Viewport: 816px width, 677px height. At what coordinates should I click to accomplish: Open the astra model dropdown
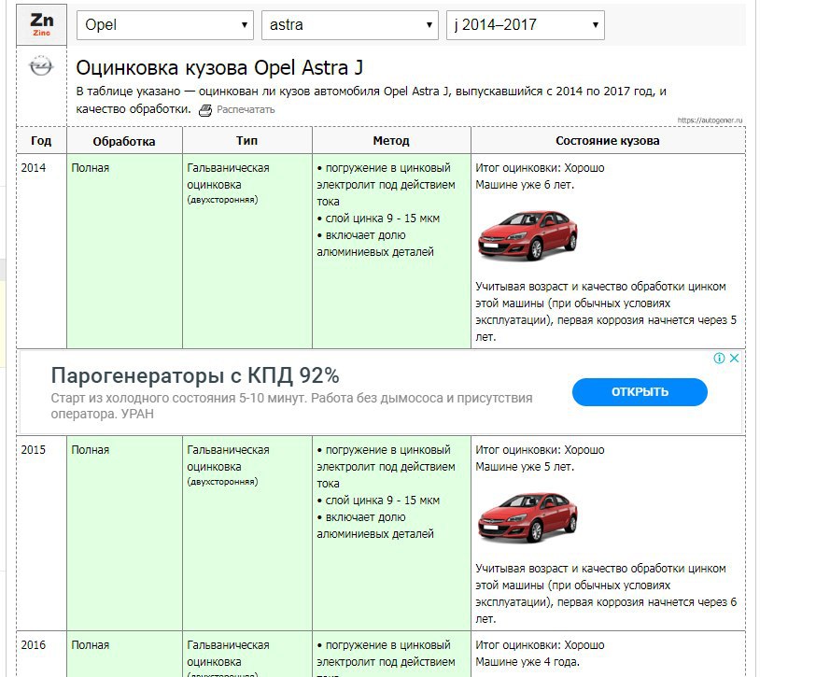pos(350,25)
